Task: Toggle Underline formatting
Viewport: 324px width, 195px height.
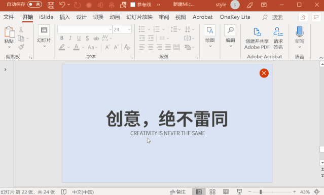Action: click(79, 38)
